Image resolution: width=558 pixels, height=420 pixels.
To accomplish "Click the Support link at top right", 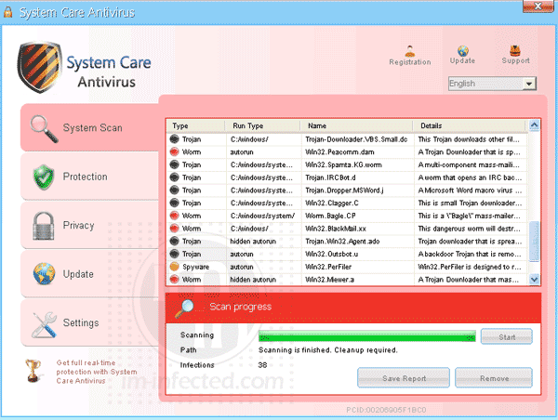I will click(515, 60).
